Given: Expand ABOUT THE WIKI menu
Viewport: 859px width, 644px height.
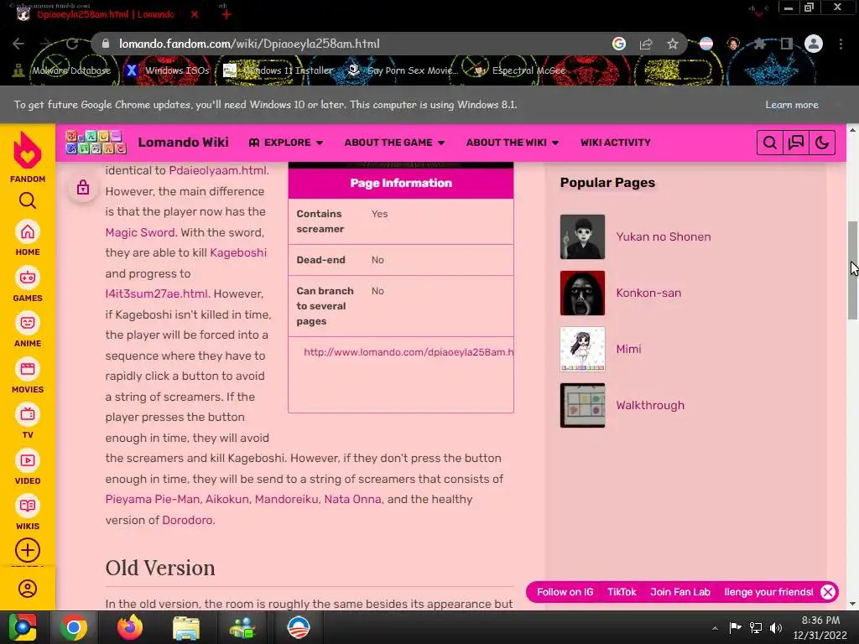Looking at the screenshot, I should (x=513, y=143).
